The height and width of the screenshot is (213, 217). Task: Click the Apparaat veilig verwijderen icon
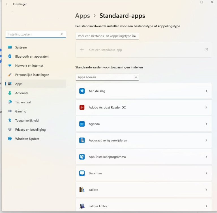82,140
